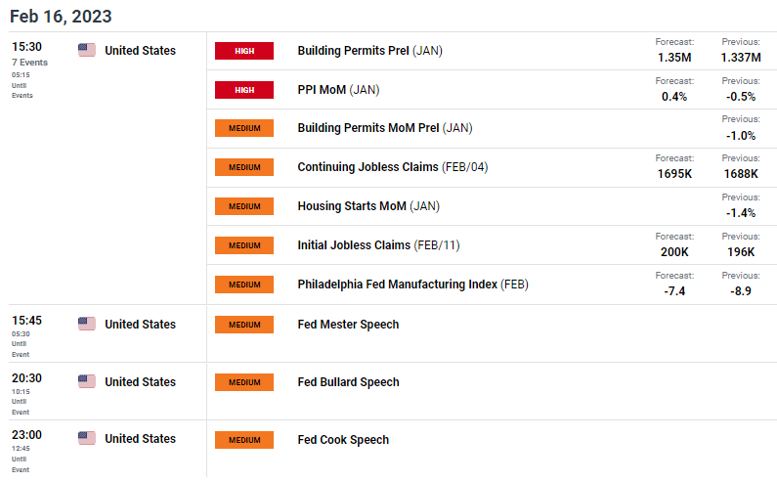
Task: Open Housing Starts MoM (JAN) event
Action: 368,205
